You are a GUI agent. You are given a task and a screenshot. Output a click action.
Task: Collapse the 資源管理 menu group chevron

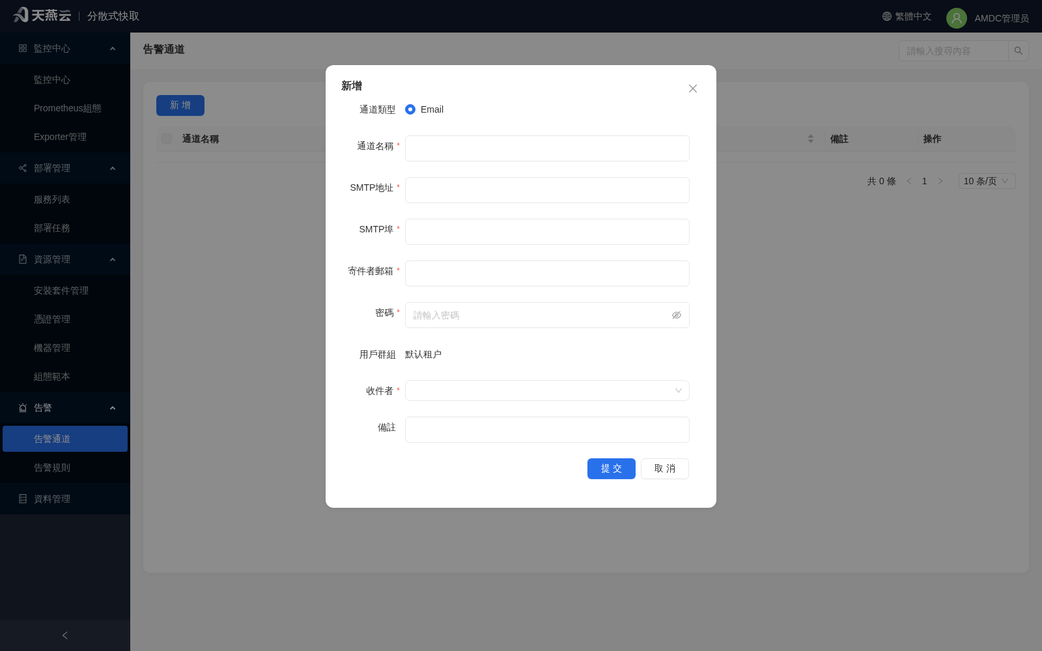113,259
